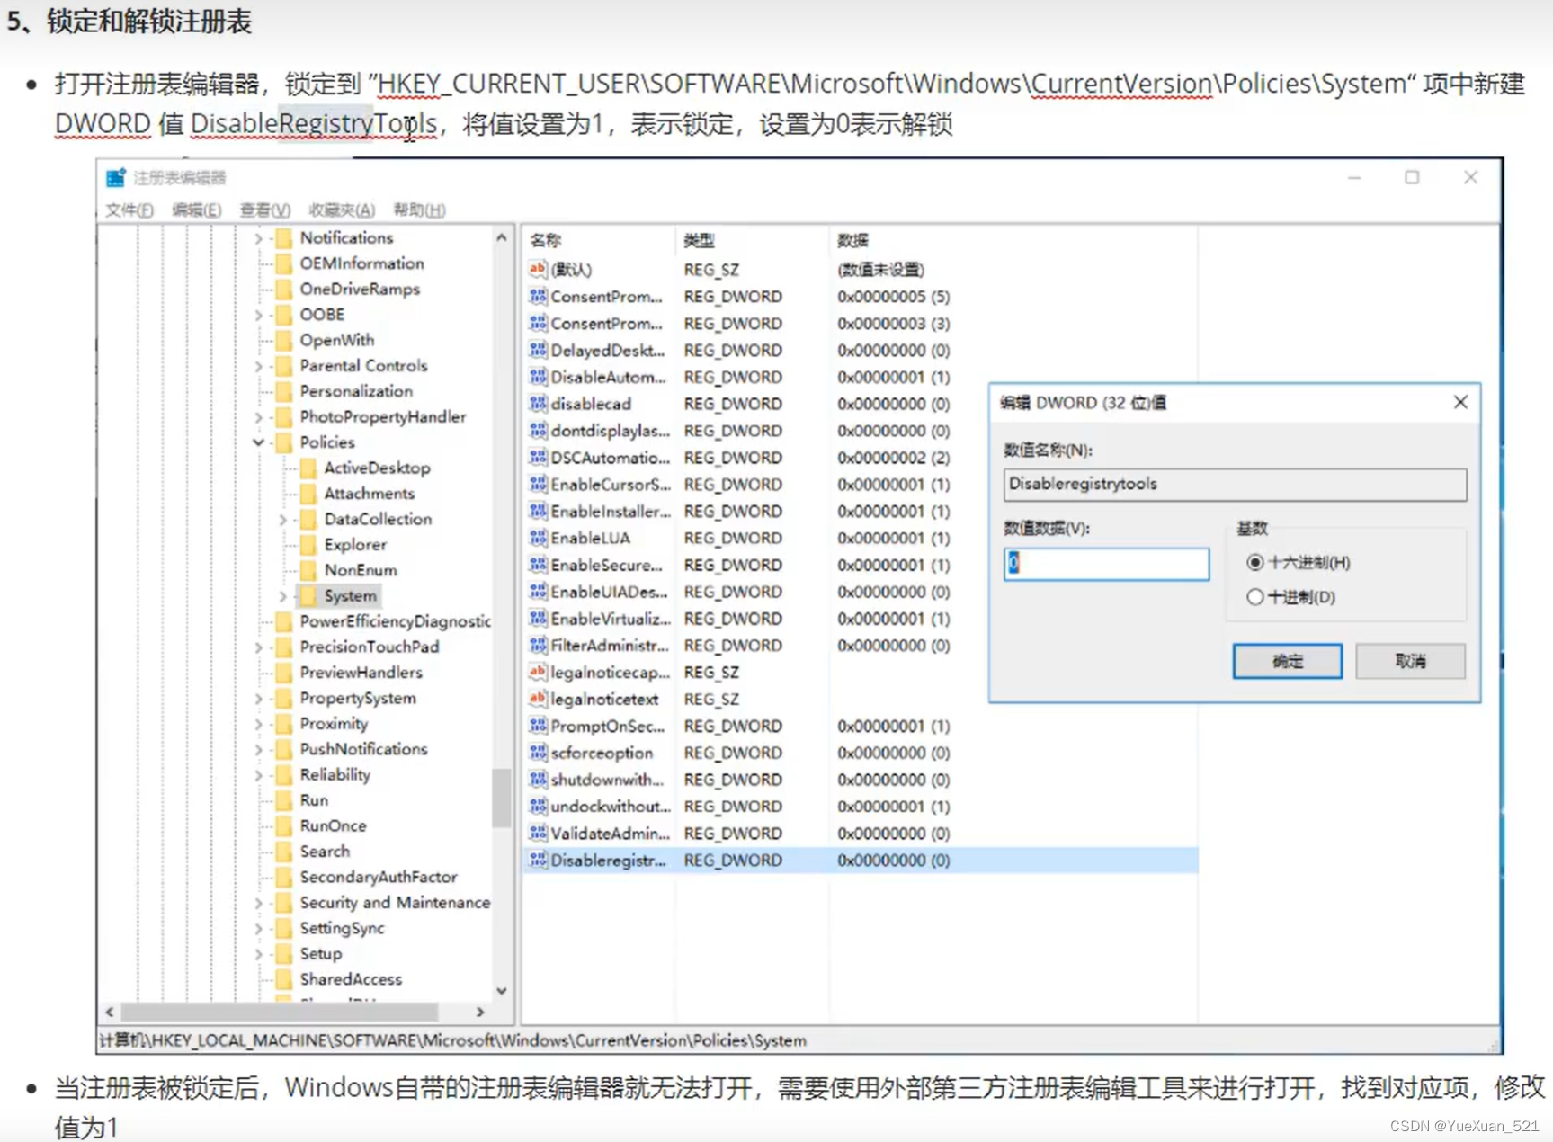Click the System folder icon
1553x1142 pixels.
pyautogui.click(x=308, y=596)
